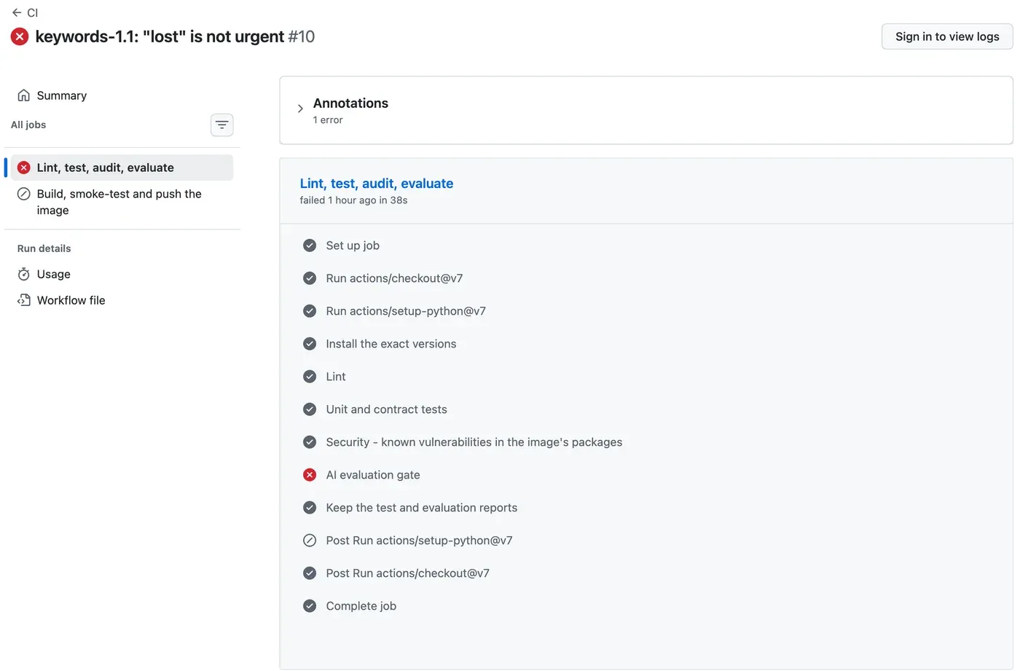The width and height of the screenshot is (1020, 671).
Task: Click the Workflow file icon
Action: click(24, 300)
